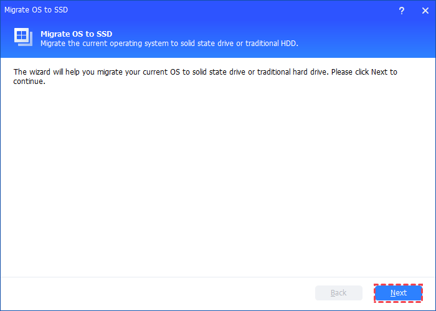This screenshot has height=311, width=436.
Task: Click the empty footer area left of Back
Action: click(x=156, y=293)
